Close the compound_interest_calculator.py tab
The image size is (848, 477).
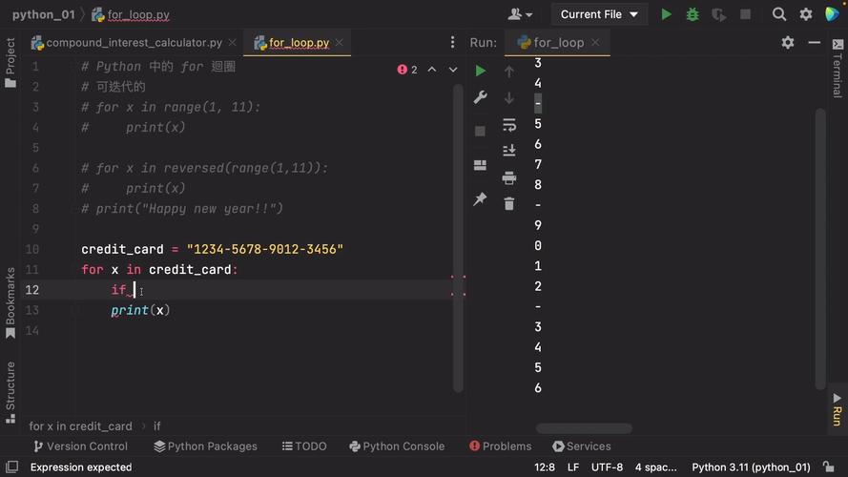pos(232,43)
